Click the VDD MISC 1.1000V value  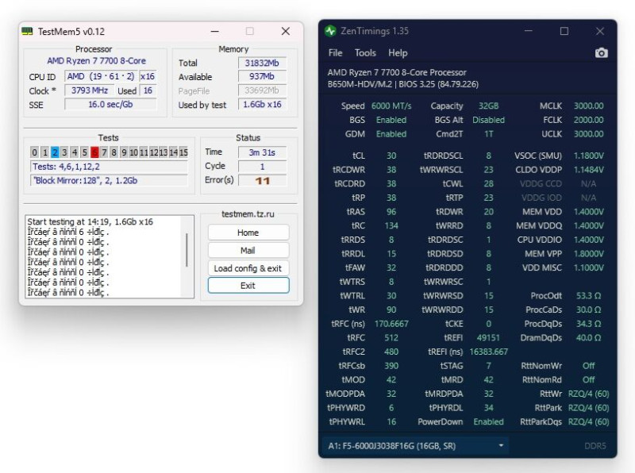588,267
